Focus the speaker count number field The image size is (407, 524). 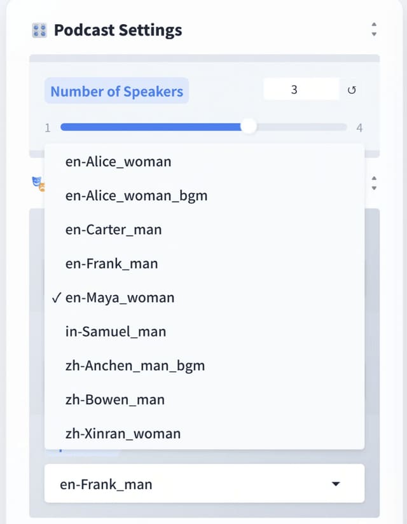coord(301,90)
